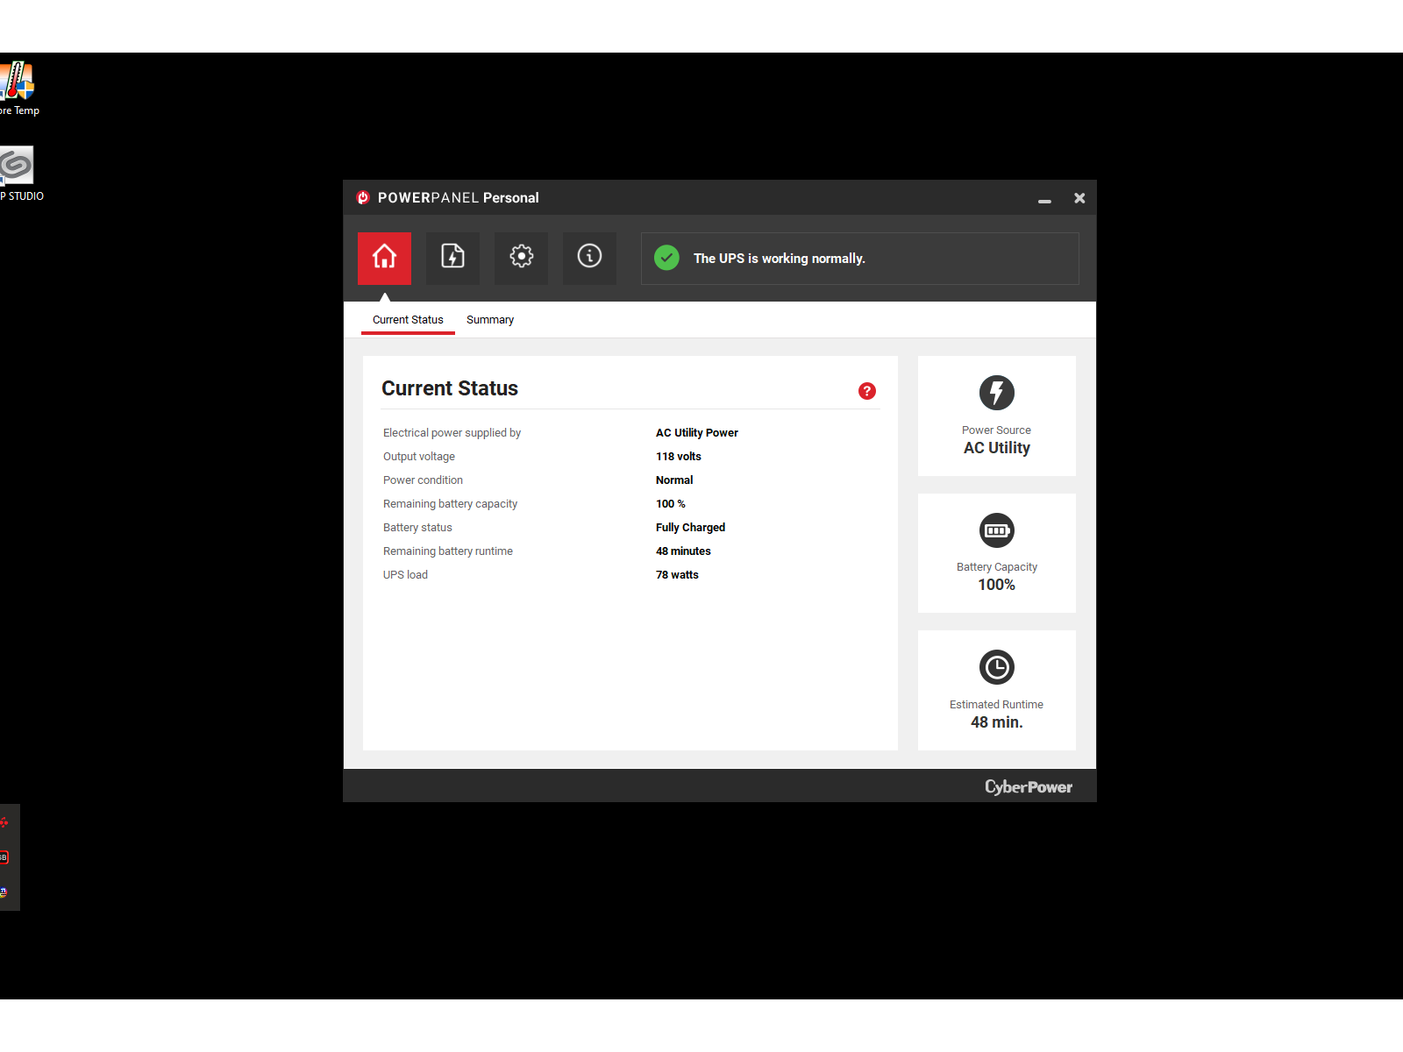
Task: Open the information about page icon
Action: [589, 258]
